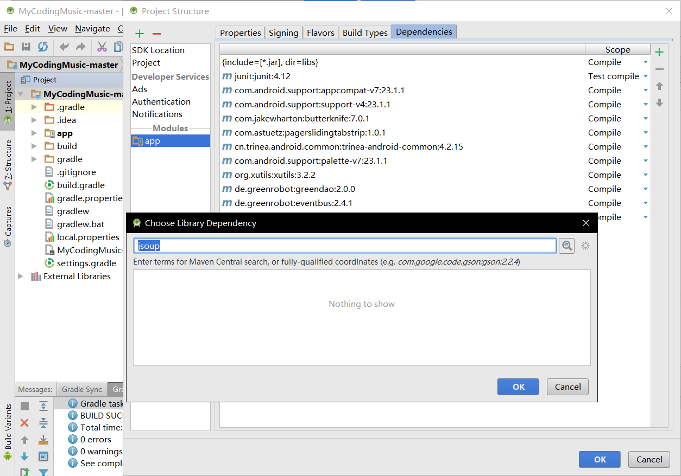Select settings.gradle in project tree

[x=79, y=263]
